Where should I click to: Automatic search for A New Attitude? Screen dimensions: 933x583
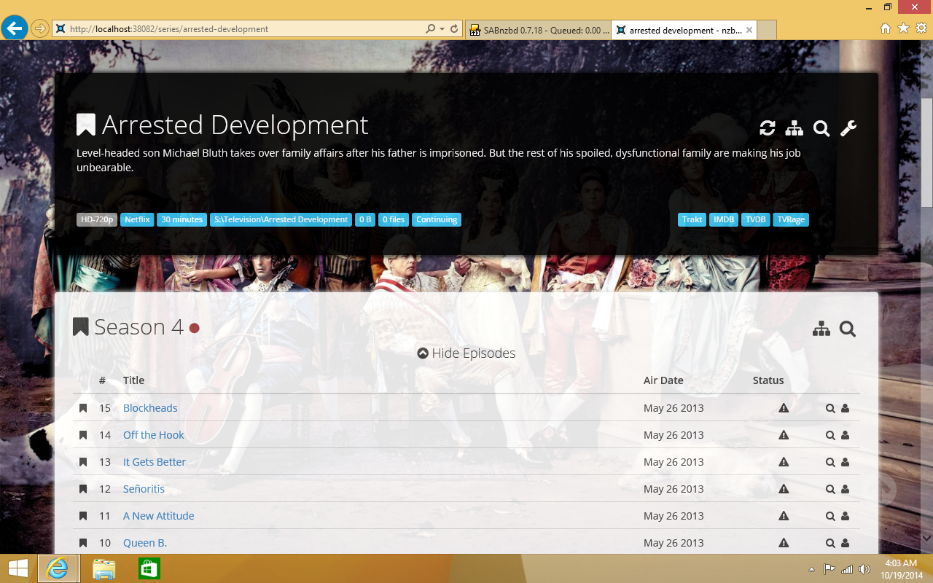click(830, 516)
